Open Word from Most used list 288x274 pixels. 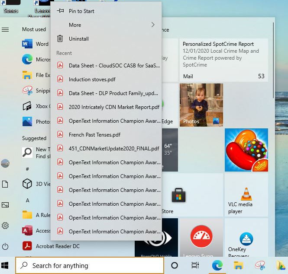point(35,44)
